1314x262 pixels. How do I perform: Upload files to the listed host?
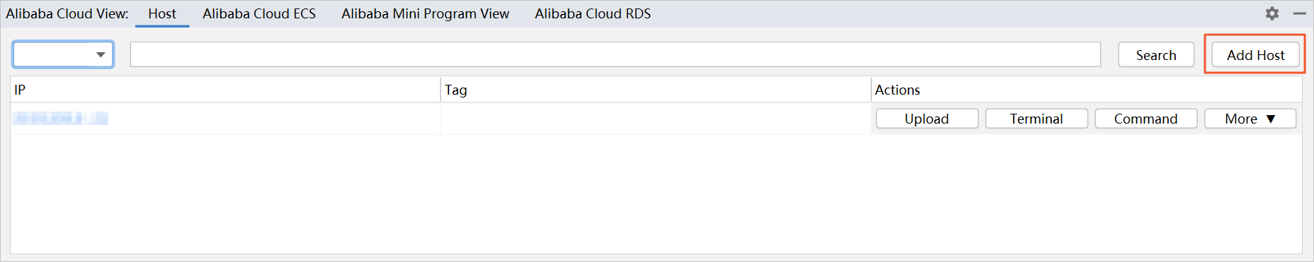click(927, 119)
